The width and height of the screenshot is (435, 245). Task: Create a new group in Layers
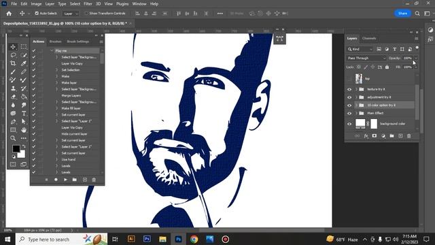click(x=391, y=136)
